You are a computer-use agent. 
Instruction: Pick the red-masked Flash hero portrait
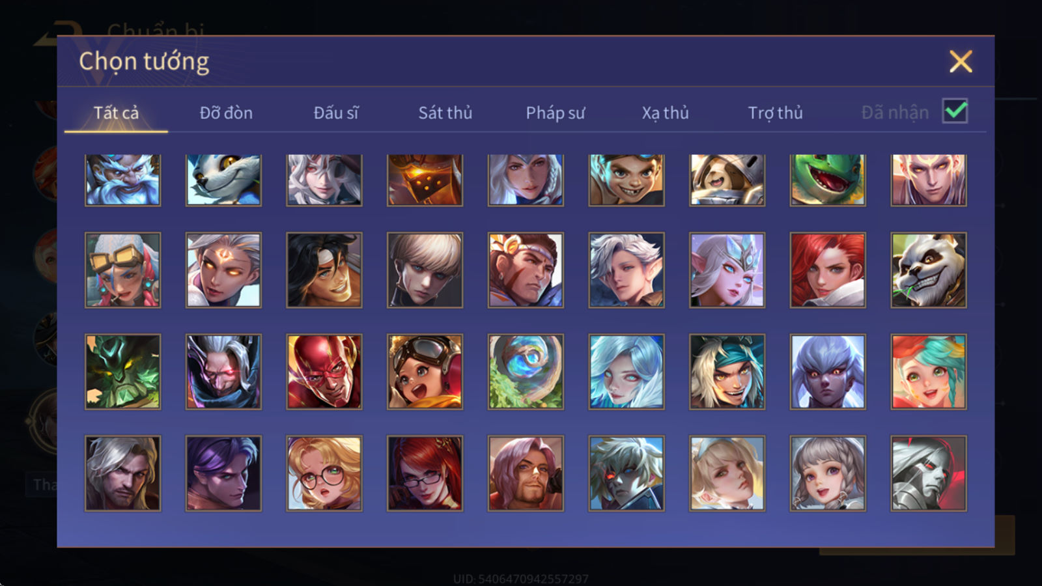pos(324,372)
